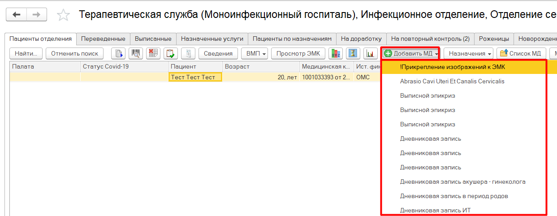Image resolution: width=557 pixels, height=216 pixels.
Task: Open the Добавить МД dropdown
Action: coord(410,54)
